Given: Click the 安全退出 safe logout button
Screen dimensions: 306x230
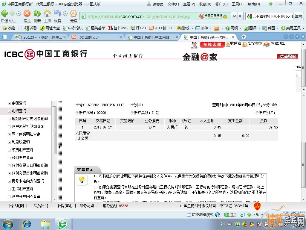Looking at the screenshot, I should 288,57.
